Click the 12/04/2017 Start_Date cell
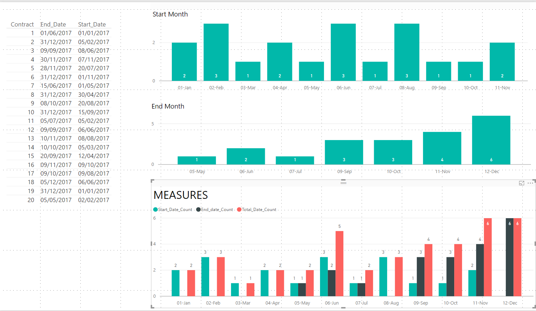The image size is (536, 311). (x=94, y=156)
